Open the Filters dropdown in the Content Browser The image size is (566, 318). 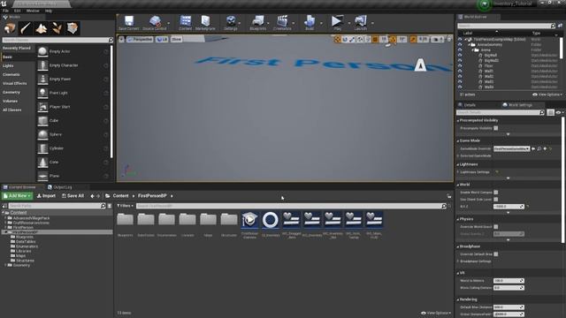(x=125, y=206)
